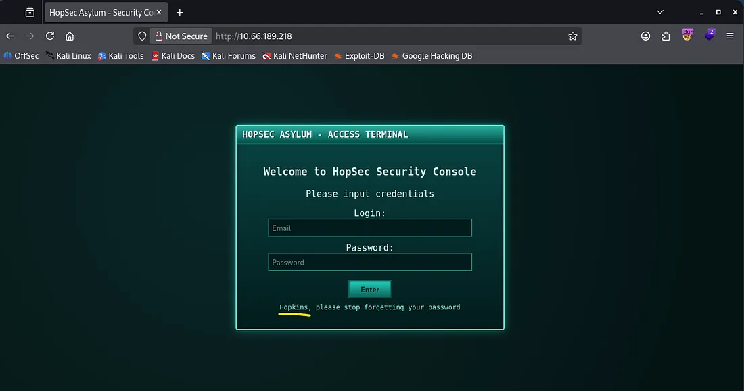Image resolution: width=744 pixels, height=391 pixels.
Task: Open the hamburger application menu
Action: (730, 36)
